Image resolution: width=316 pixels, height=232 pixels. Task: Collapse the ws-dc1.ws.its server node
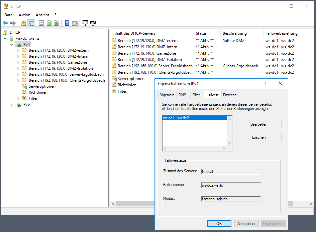click(5, 38)
